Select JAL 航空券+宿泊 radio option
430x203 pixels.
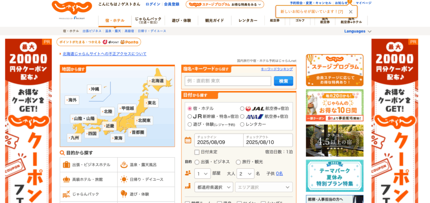(x=242, y=108)
